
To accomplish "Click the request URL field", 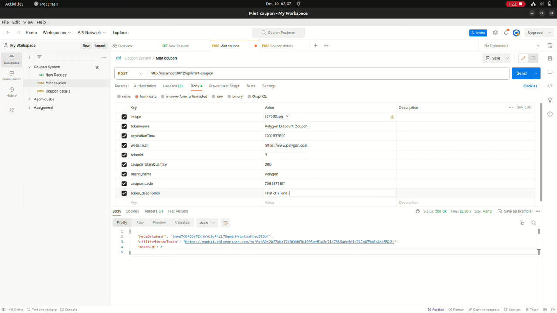I will coord(328,73).
